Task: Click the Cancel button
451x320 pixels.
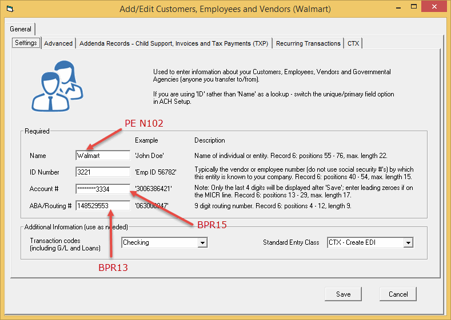Action: pyautogui.click(x=398, y=294)
